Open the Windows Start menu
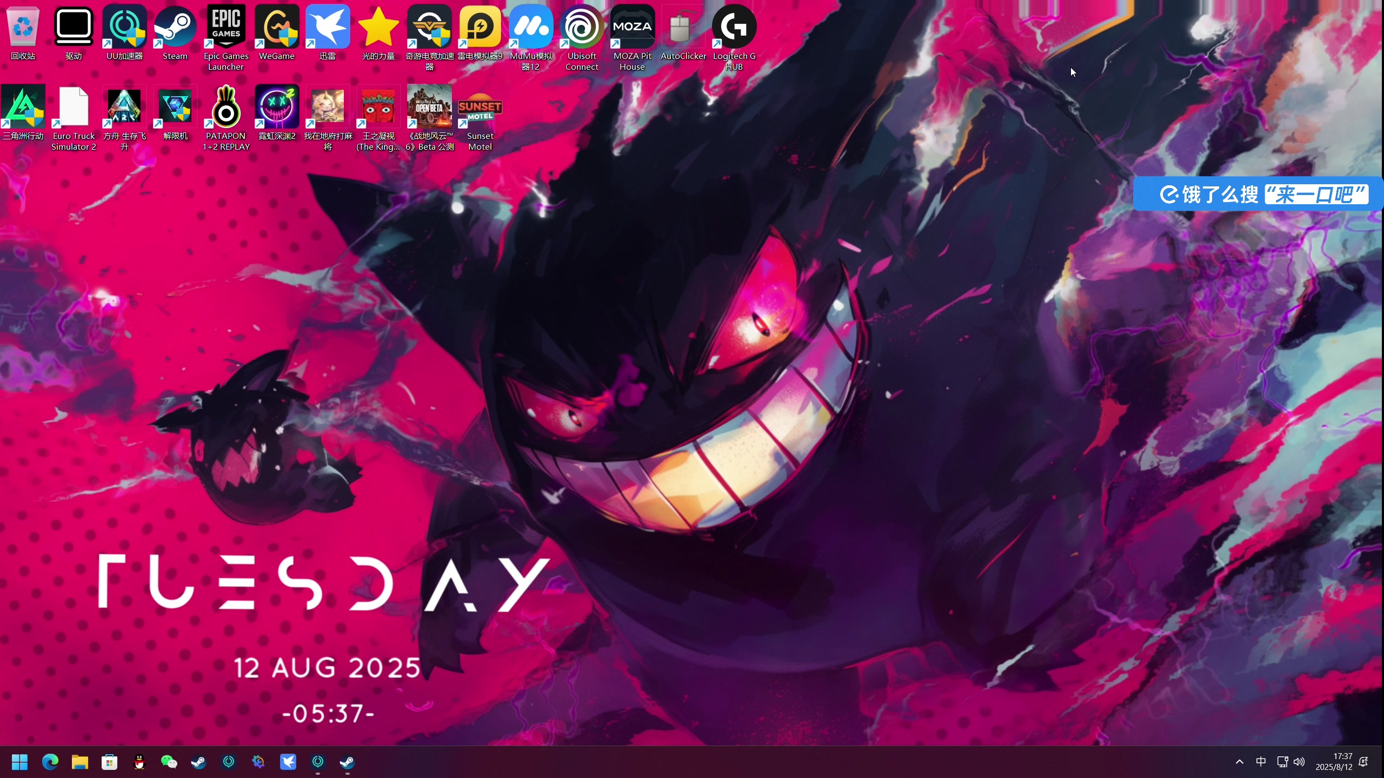The image size is (1384, 778). click(x=20, y=762)
